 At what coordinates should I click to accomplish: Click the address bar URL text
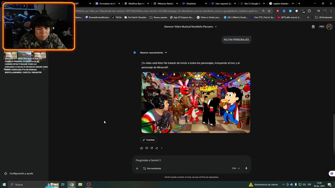click(x=166, y=11)
